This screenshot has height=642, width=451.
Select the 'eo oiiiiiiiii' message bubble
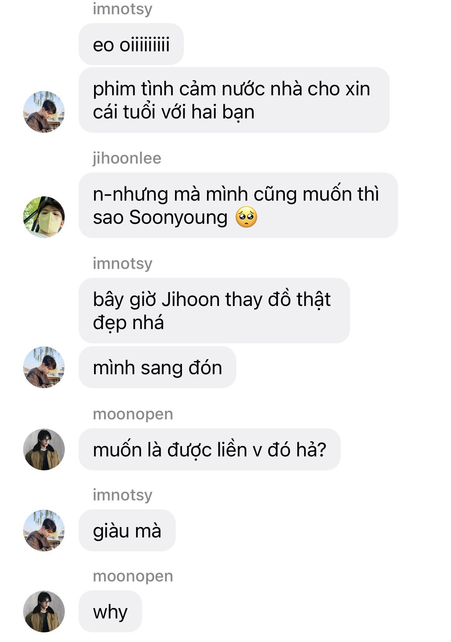click(x=131, y=44)
